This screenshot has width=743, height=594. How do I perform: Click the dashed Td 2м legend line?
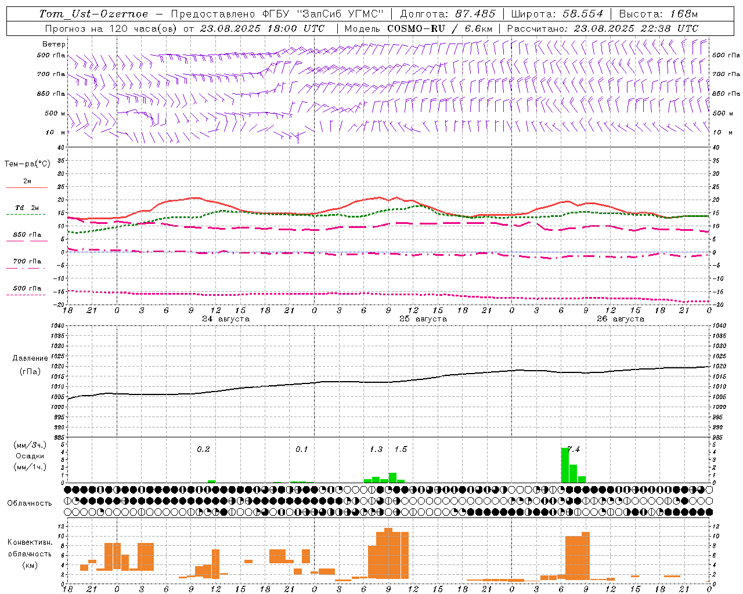pos(26,215)
